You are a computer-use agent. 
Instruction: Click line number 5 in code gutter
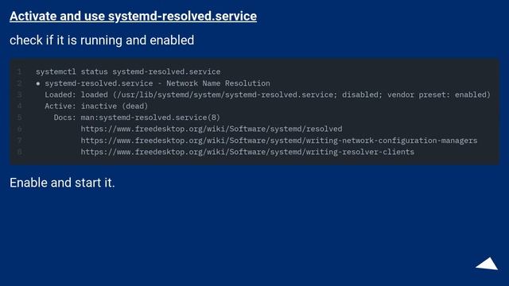[19, 118]
